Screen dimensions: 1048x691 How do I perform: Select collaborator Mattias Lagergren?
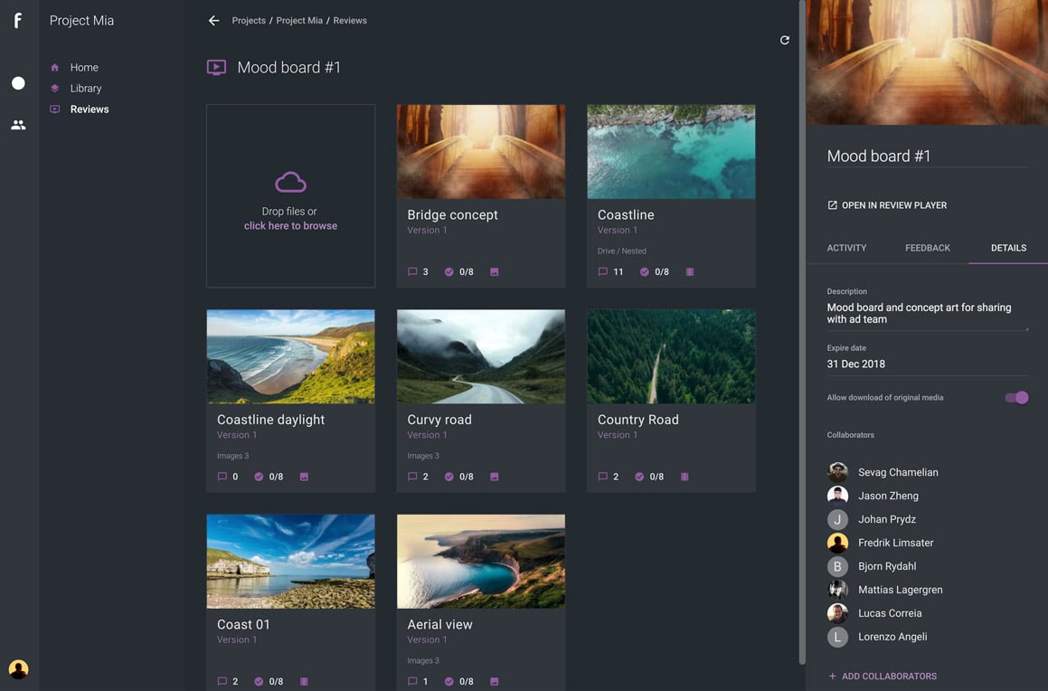[x=884, y=590]
